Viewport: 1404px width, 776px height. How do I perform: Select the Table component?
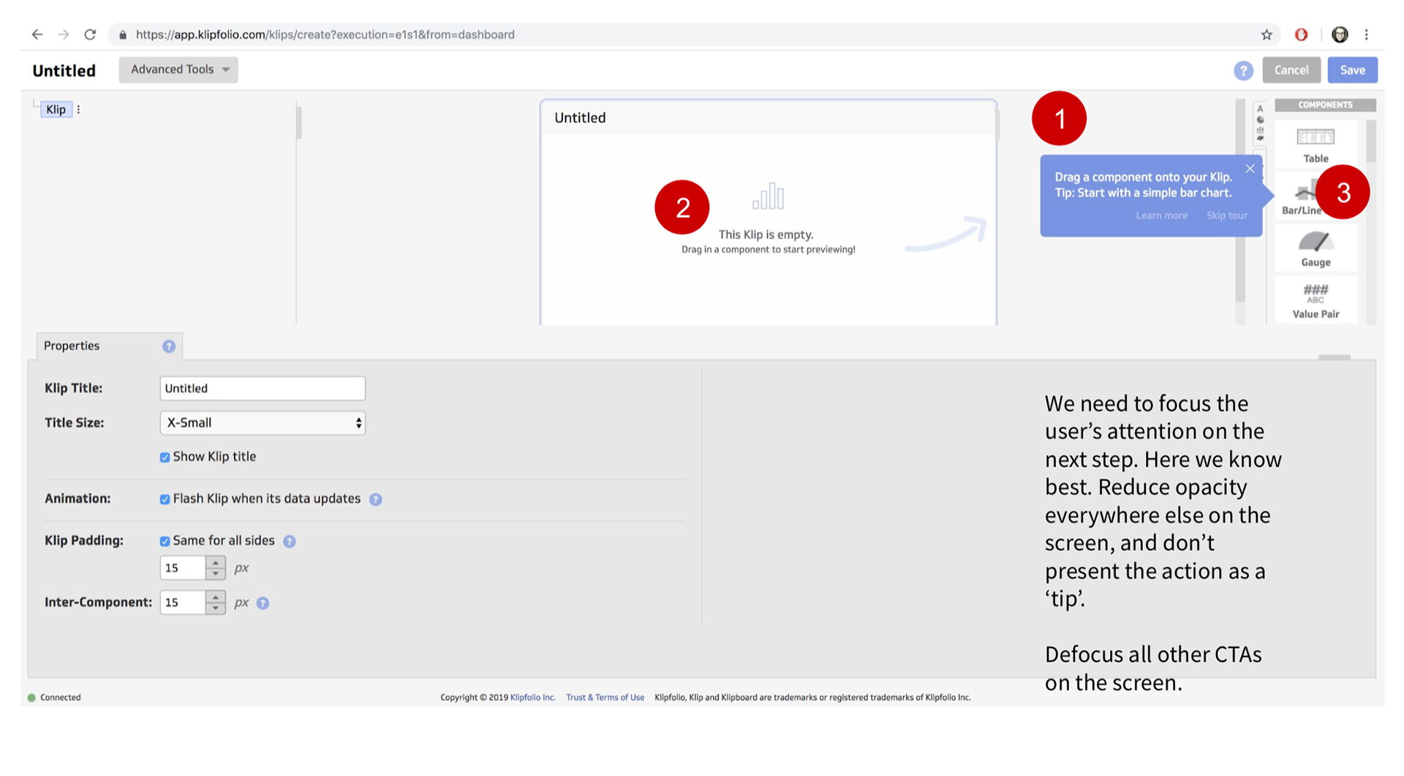1316,145
